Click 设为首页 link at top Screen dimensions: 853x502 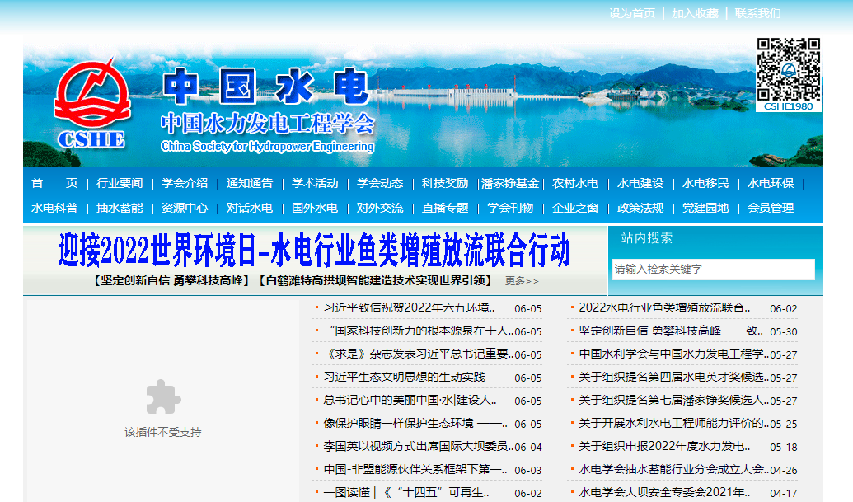point(632,13)
